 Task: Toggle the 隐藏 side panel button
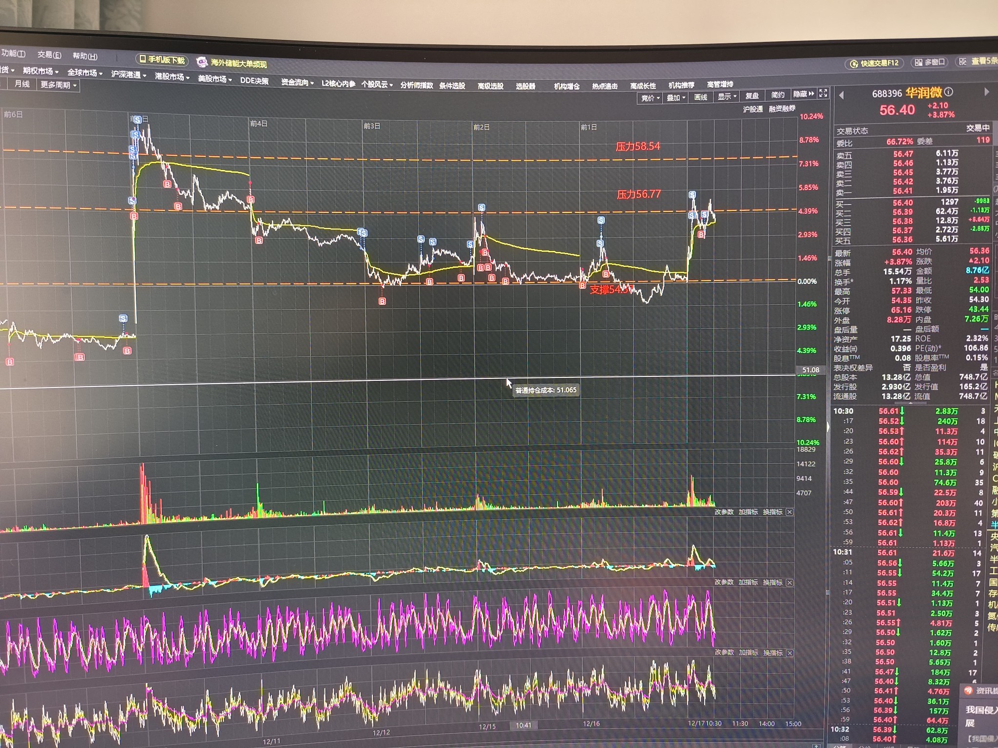click(x=804, y=94)
